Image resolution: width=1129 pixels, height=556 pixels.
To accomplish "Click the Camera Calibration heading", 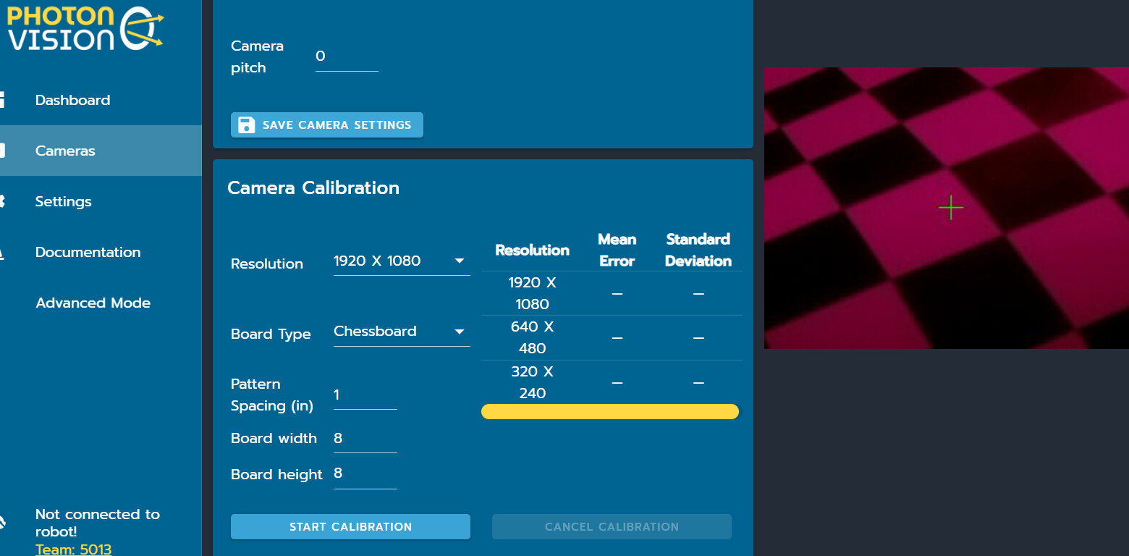I will click(x=313, y=188).
